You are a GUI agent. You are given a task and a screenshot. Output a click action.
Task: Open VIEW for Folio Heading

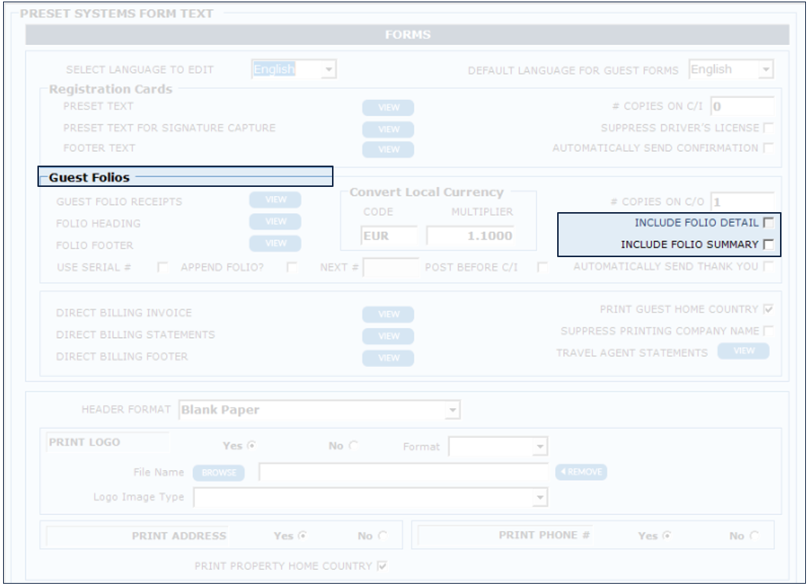(x=276, y=222)
